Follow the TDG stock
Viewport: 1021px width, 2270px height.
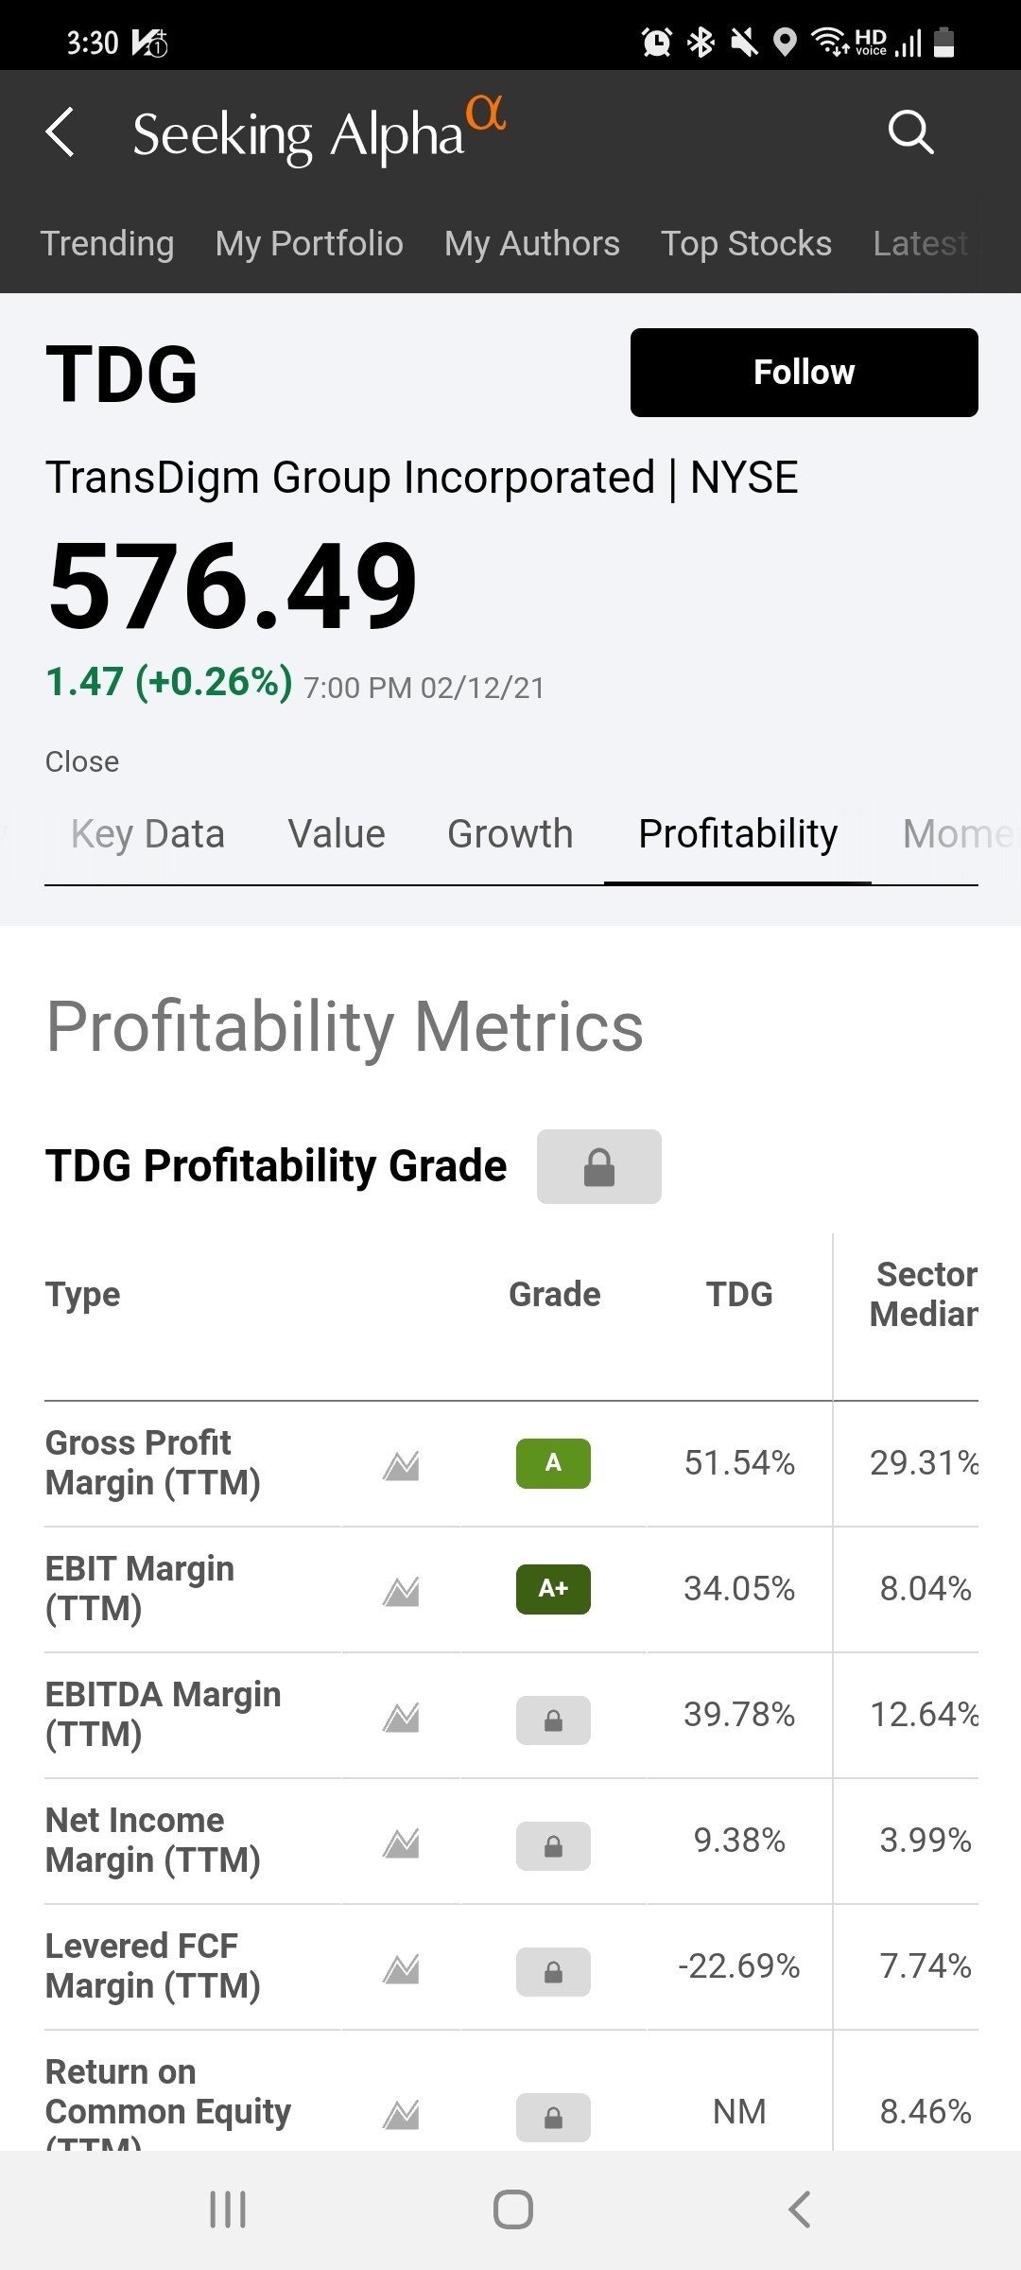(x=804, y=373)
